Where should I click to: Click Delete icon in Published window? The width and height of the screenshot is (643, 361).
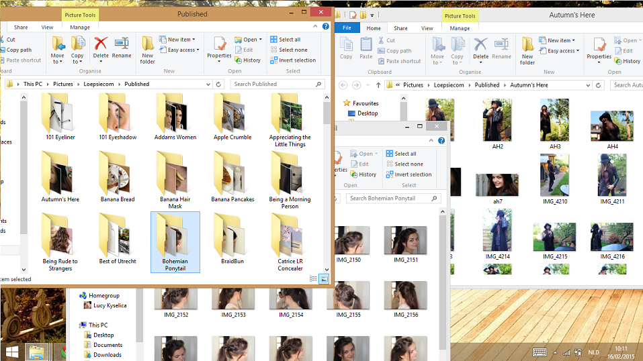click(101, 44)
